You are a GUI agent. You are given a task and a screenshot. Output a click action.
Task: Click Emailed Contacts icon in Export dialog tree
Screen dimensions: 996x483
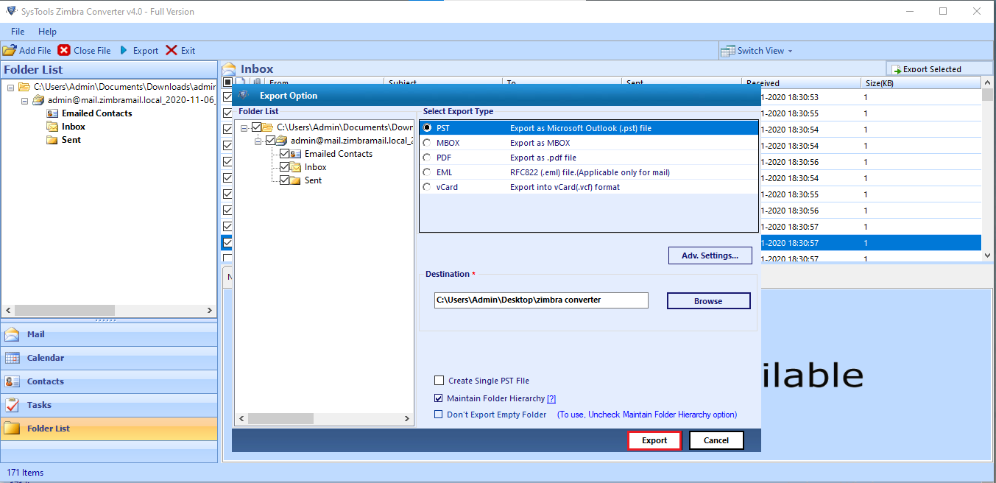[x=295, y=154]
